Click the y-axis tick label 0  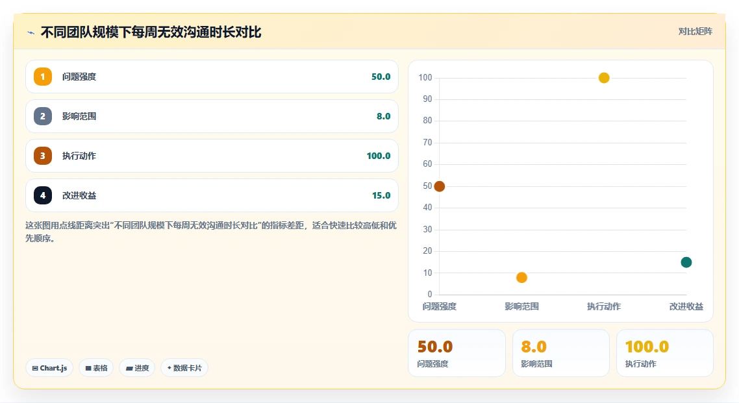point(429,294)
